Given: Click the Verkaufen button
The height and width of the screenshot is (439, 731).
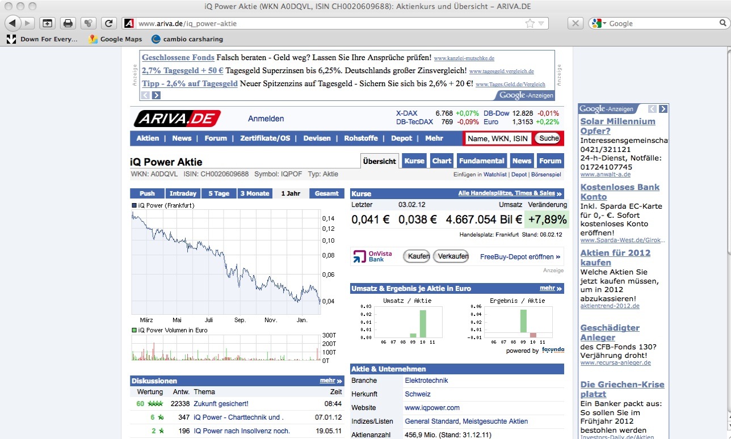Looking at the screenshot, I should tap(451, 256).
